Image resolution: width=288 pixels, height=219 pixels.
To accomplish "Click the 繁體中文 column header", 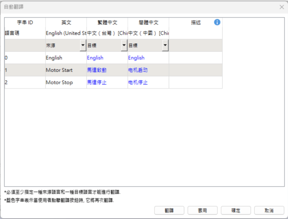I will 107,22.
